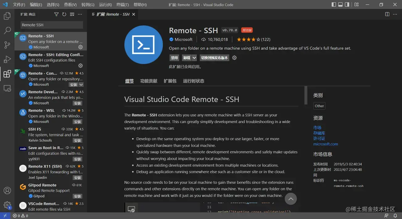Viewport: 402px width, 219px height.
Task: Open the Run and Debug view
Action: point(7,59)
